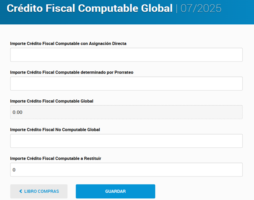This screenshot has width=254, height=200.
Task: Click the 'determinado por Prorrateo' field label
Action: pyautogui.click(x=74, y=72)
